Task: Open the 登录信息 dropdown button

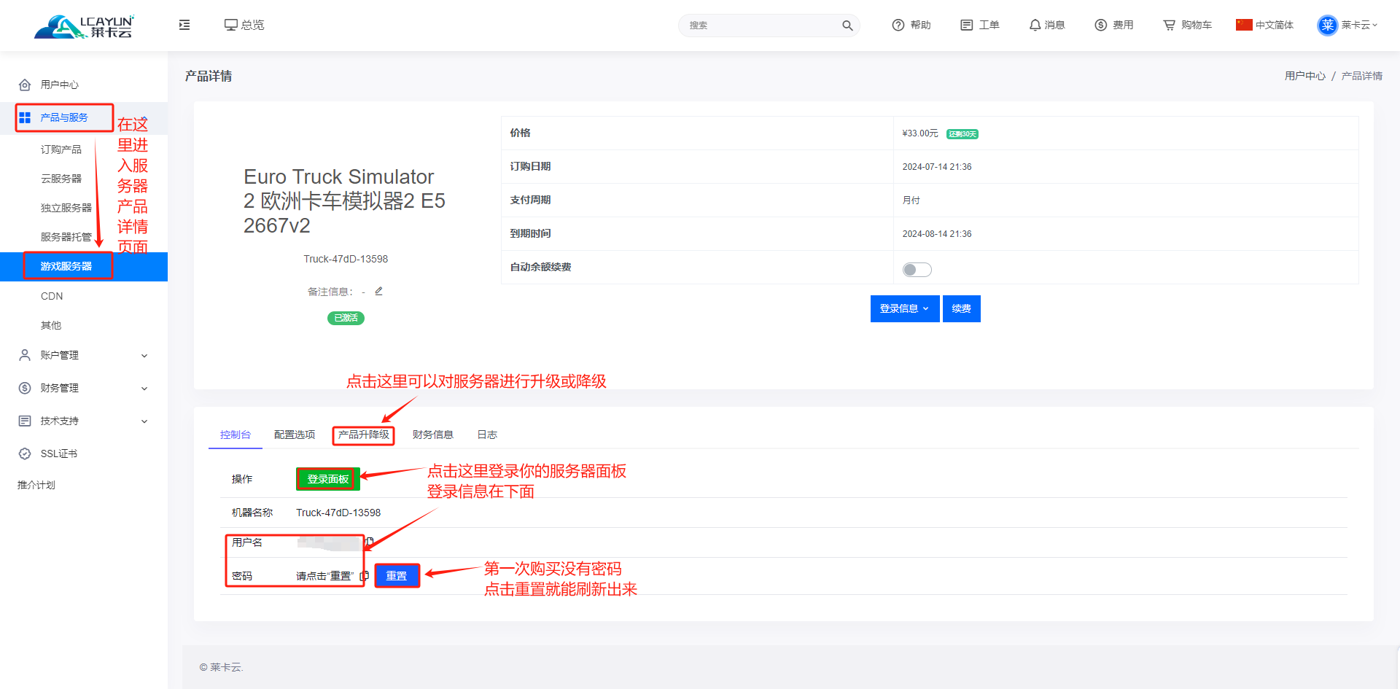Action: [x=905, y=308]
